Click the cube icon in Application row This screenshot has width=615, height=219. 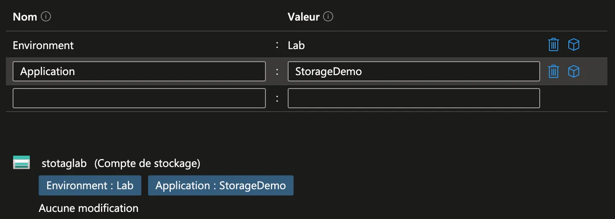click(574, 71)
